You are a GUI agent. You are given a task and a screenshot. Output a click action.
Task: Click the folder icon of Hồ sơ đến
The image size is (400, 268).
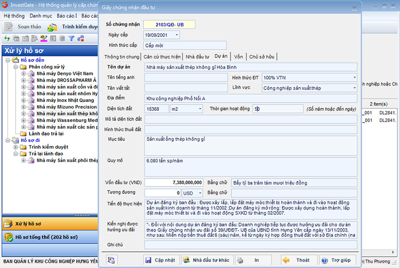(16, 60)
